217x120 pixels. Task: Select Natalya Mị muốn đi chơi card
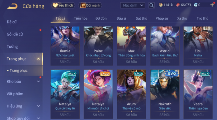click(x=98, y=94)
